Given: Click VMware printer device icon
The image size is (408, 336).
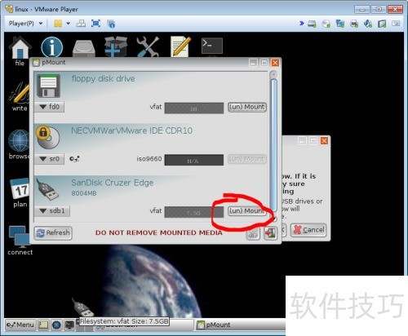Looking at the screenshot, I should tap(354, 24).
